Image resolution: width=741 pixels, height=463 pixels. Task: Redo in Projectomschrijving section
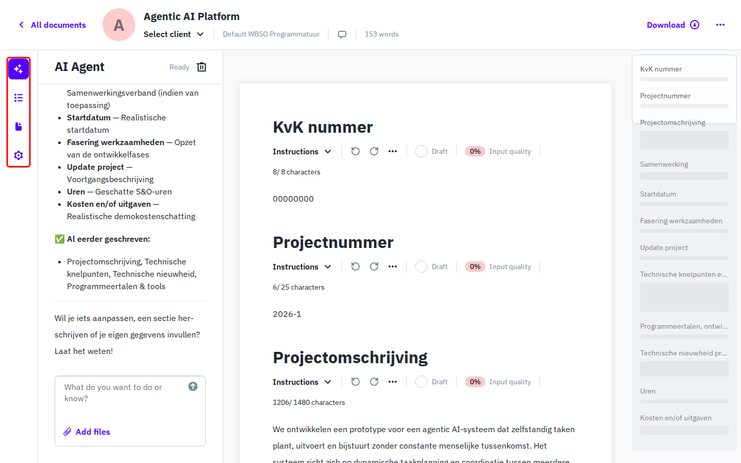point(374,382)
